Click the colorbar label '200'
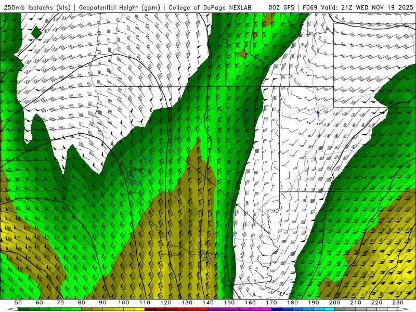This screenshot has width=416, height=312. coord(335,303)
